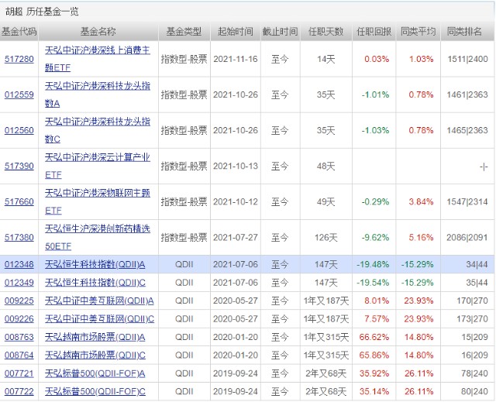
Task: Click fund code 008764
Action: coord(19,356)
